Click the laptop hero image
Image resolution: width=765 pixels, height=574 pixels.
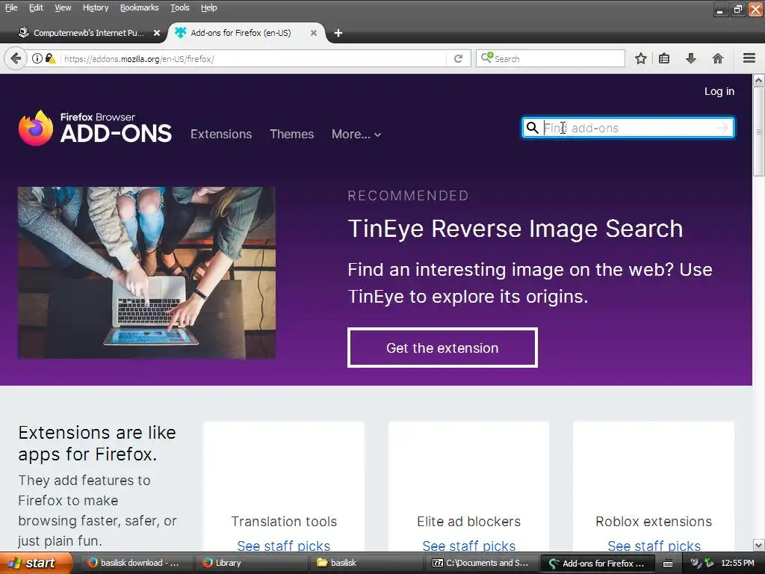tap(147, 273)
